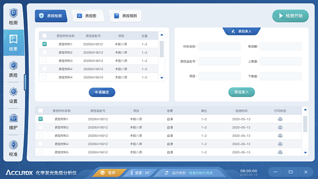Print the 质控材料5 result row
318x179 pixels.
tap(280, 152)
